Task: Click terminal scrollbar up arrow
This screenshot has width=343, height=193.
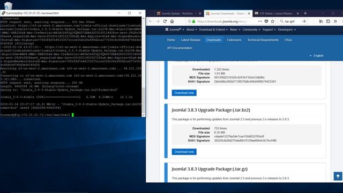Action: (144, 19)
